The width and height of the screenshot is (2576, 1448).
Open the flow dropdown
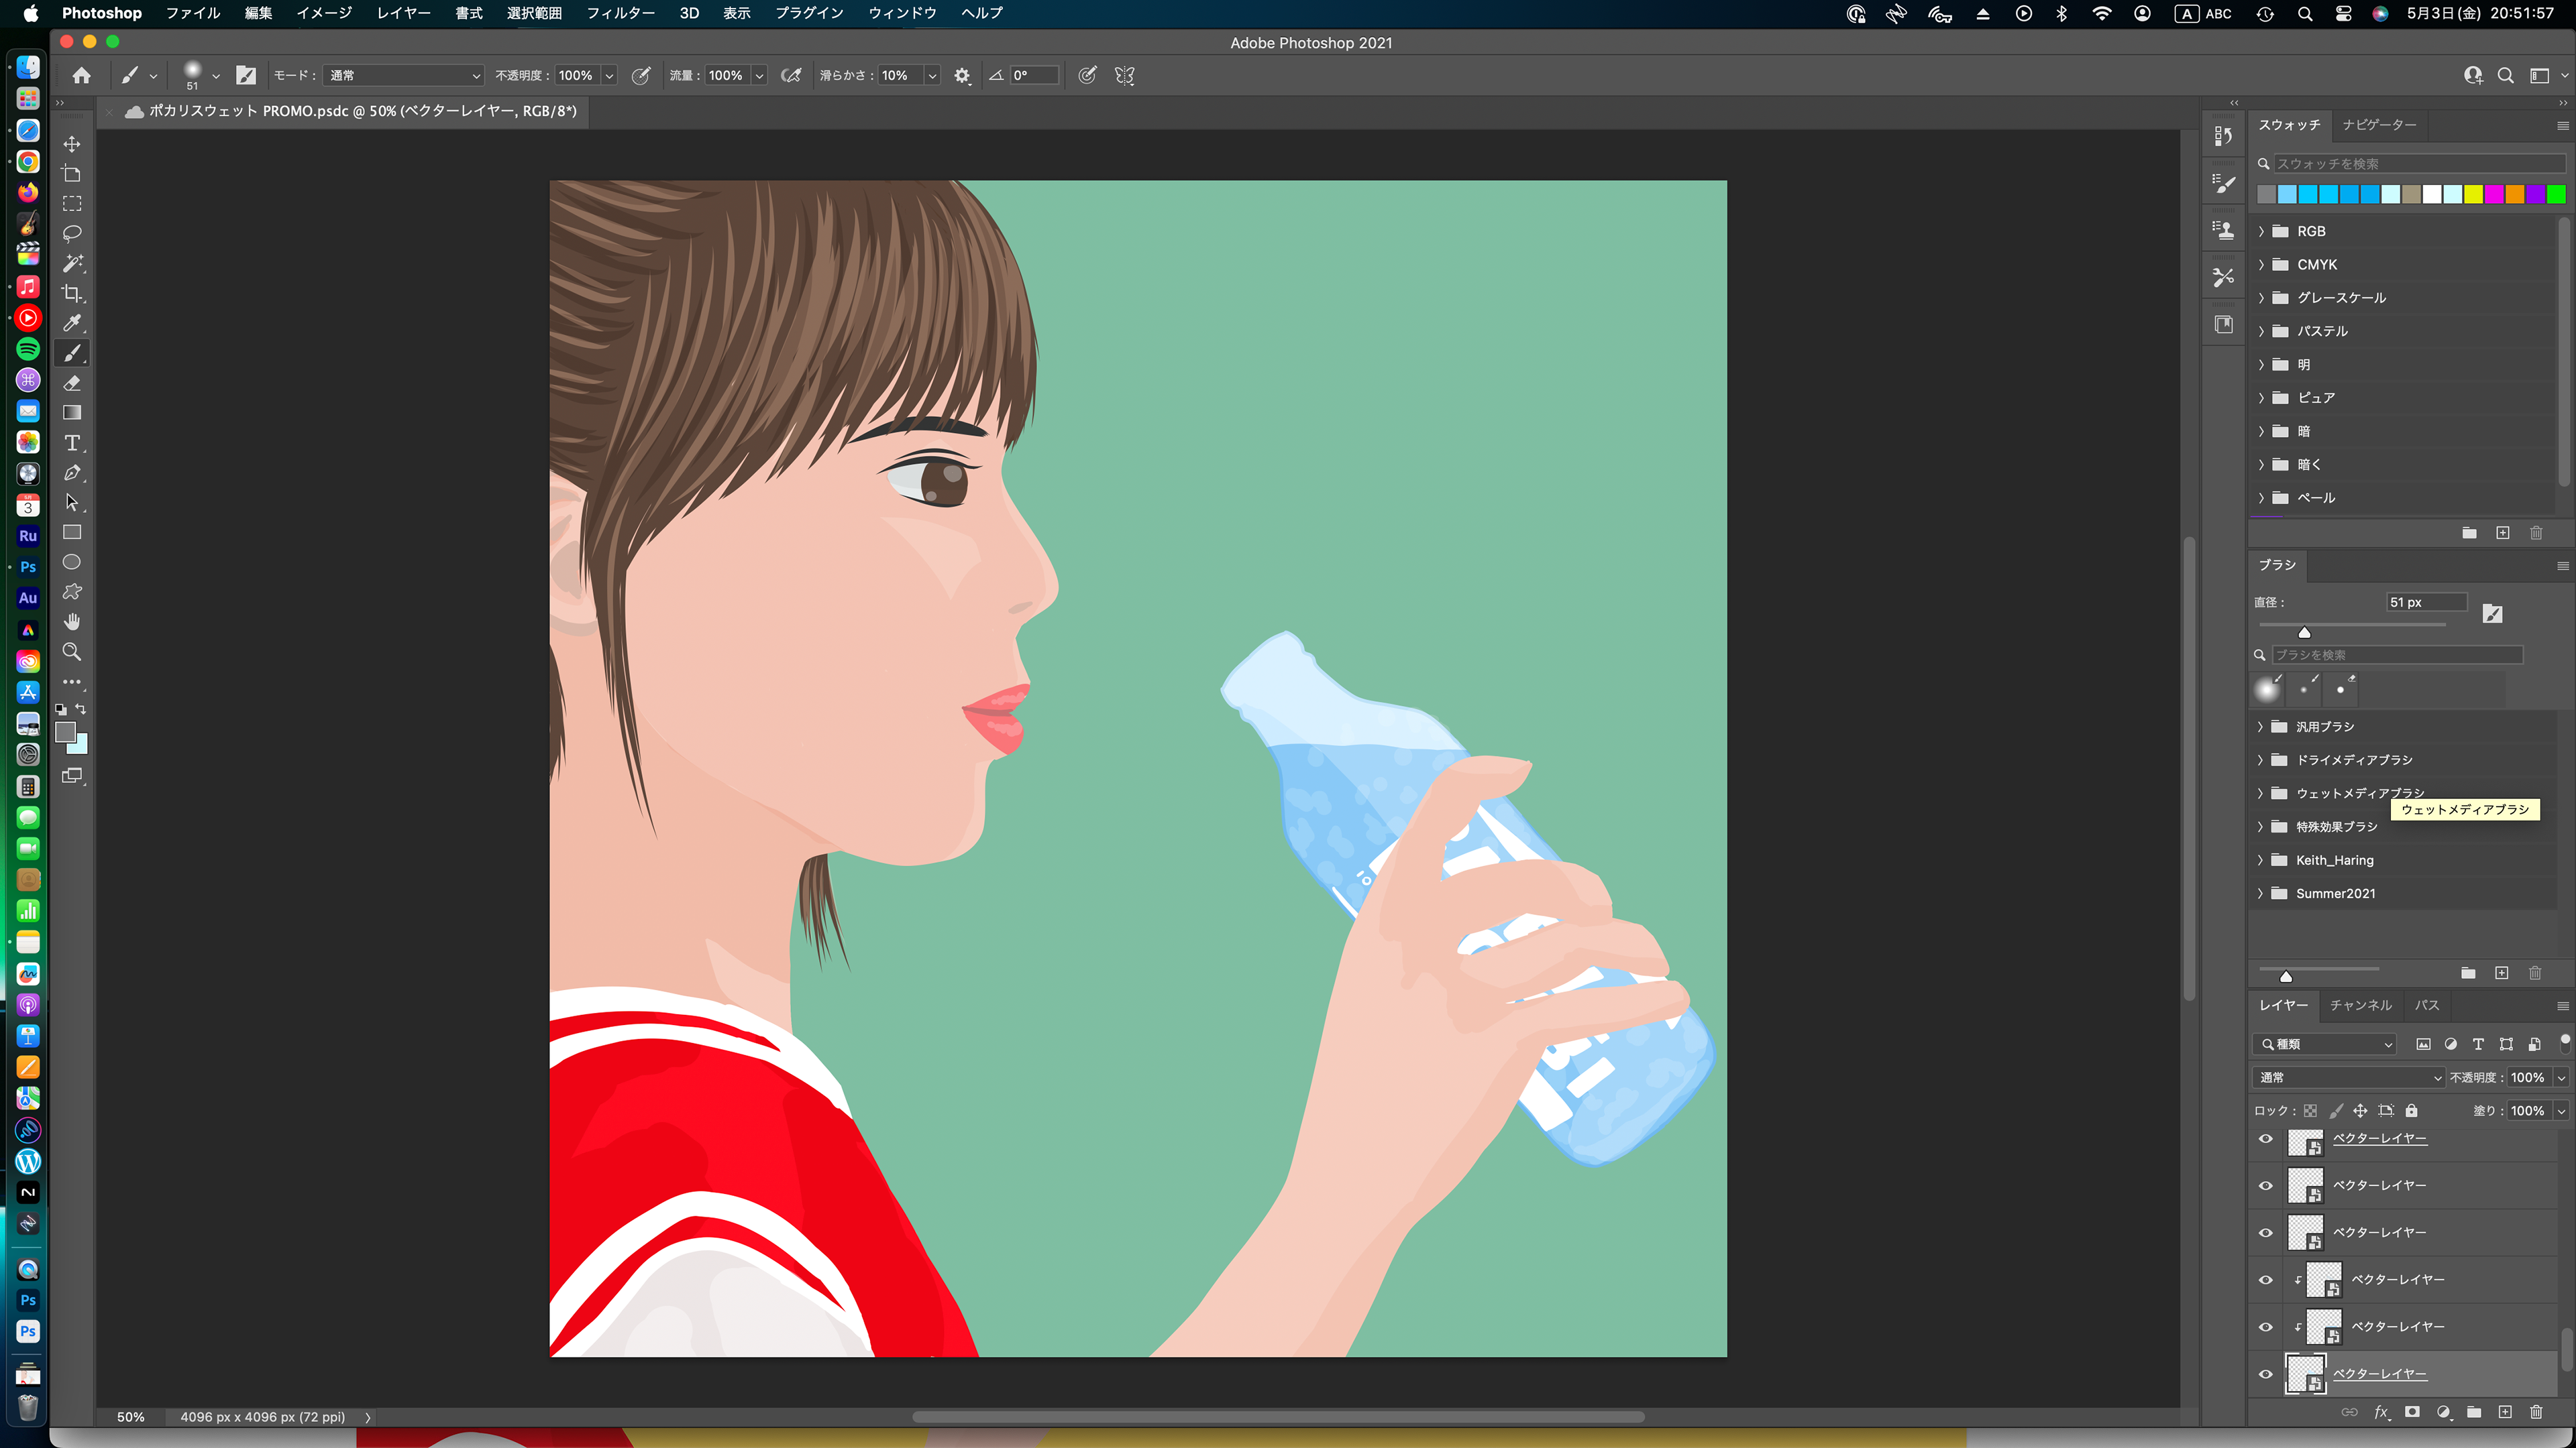point(759,76)
